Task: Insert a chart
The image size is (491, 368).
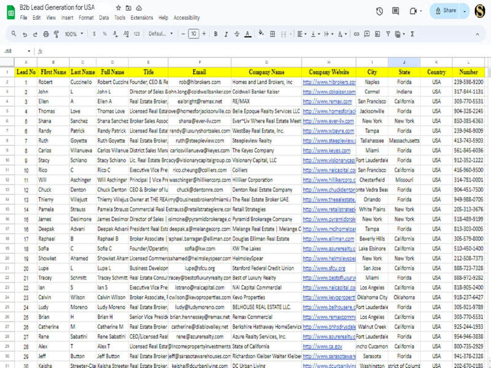Action: coord(377,34)
